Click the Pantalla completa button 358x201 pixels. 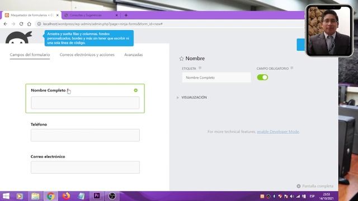click(x=315, y=186)
